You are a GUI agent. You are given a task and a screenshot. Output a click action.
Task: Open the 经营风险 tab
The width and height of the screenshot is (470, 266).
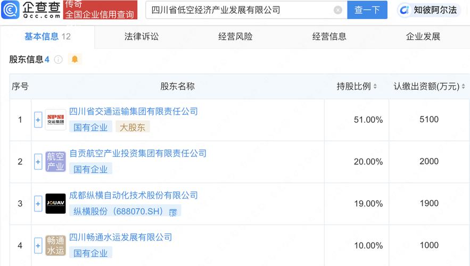[235, 37]
